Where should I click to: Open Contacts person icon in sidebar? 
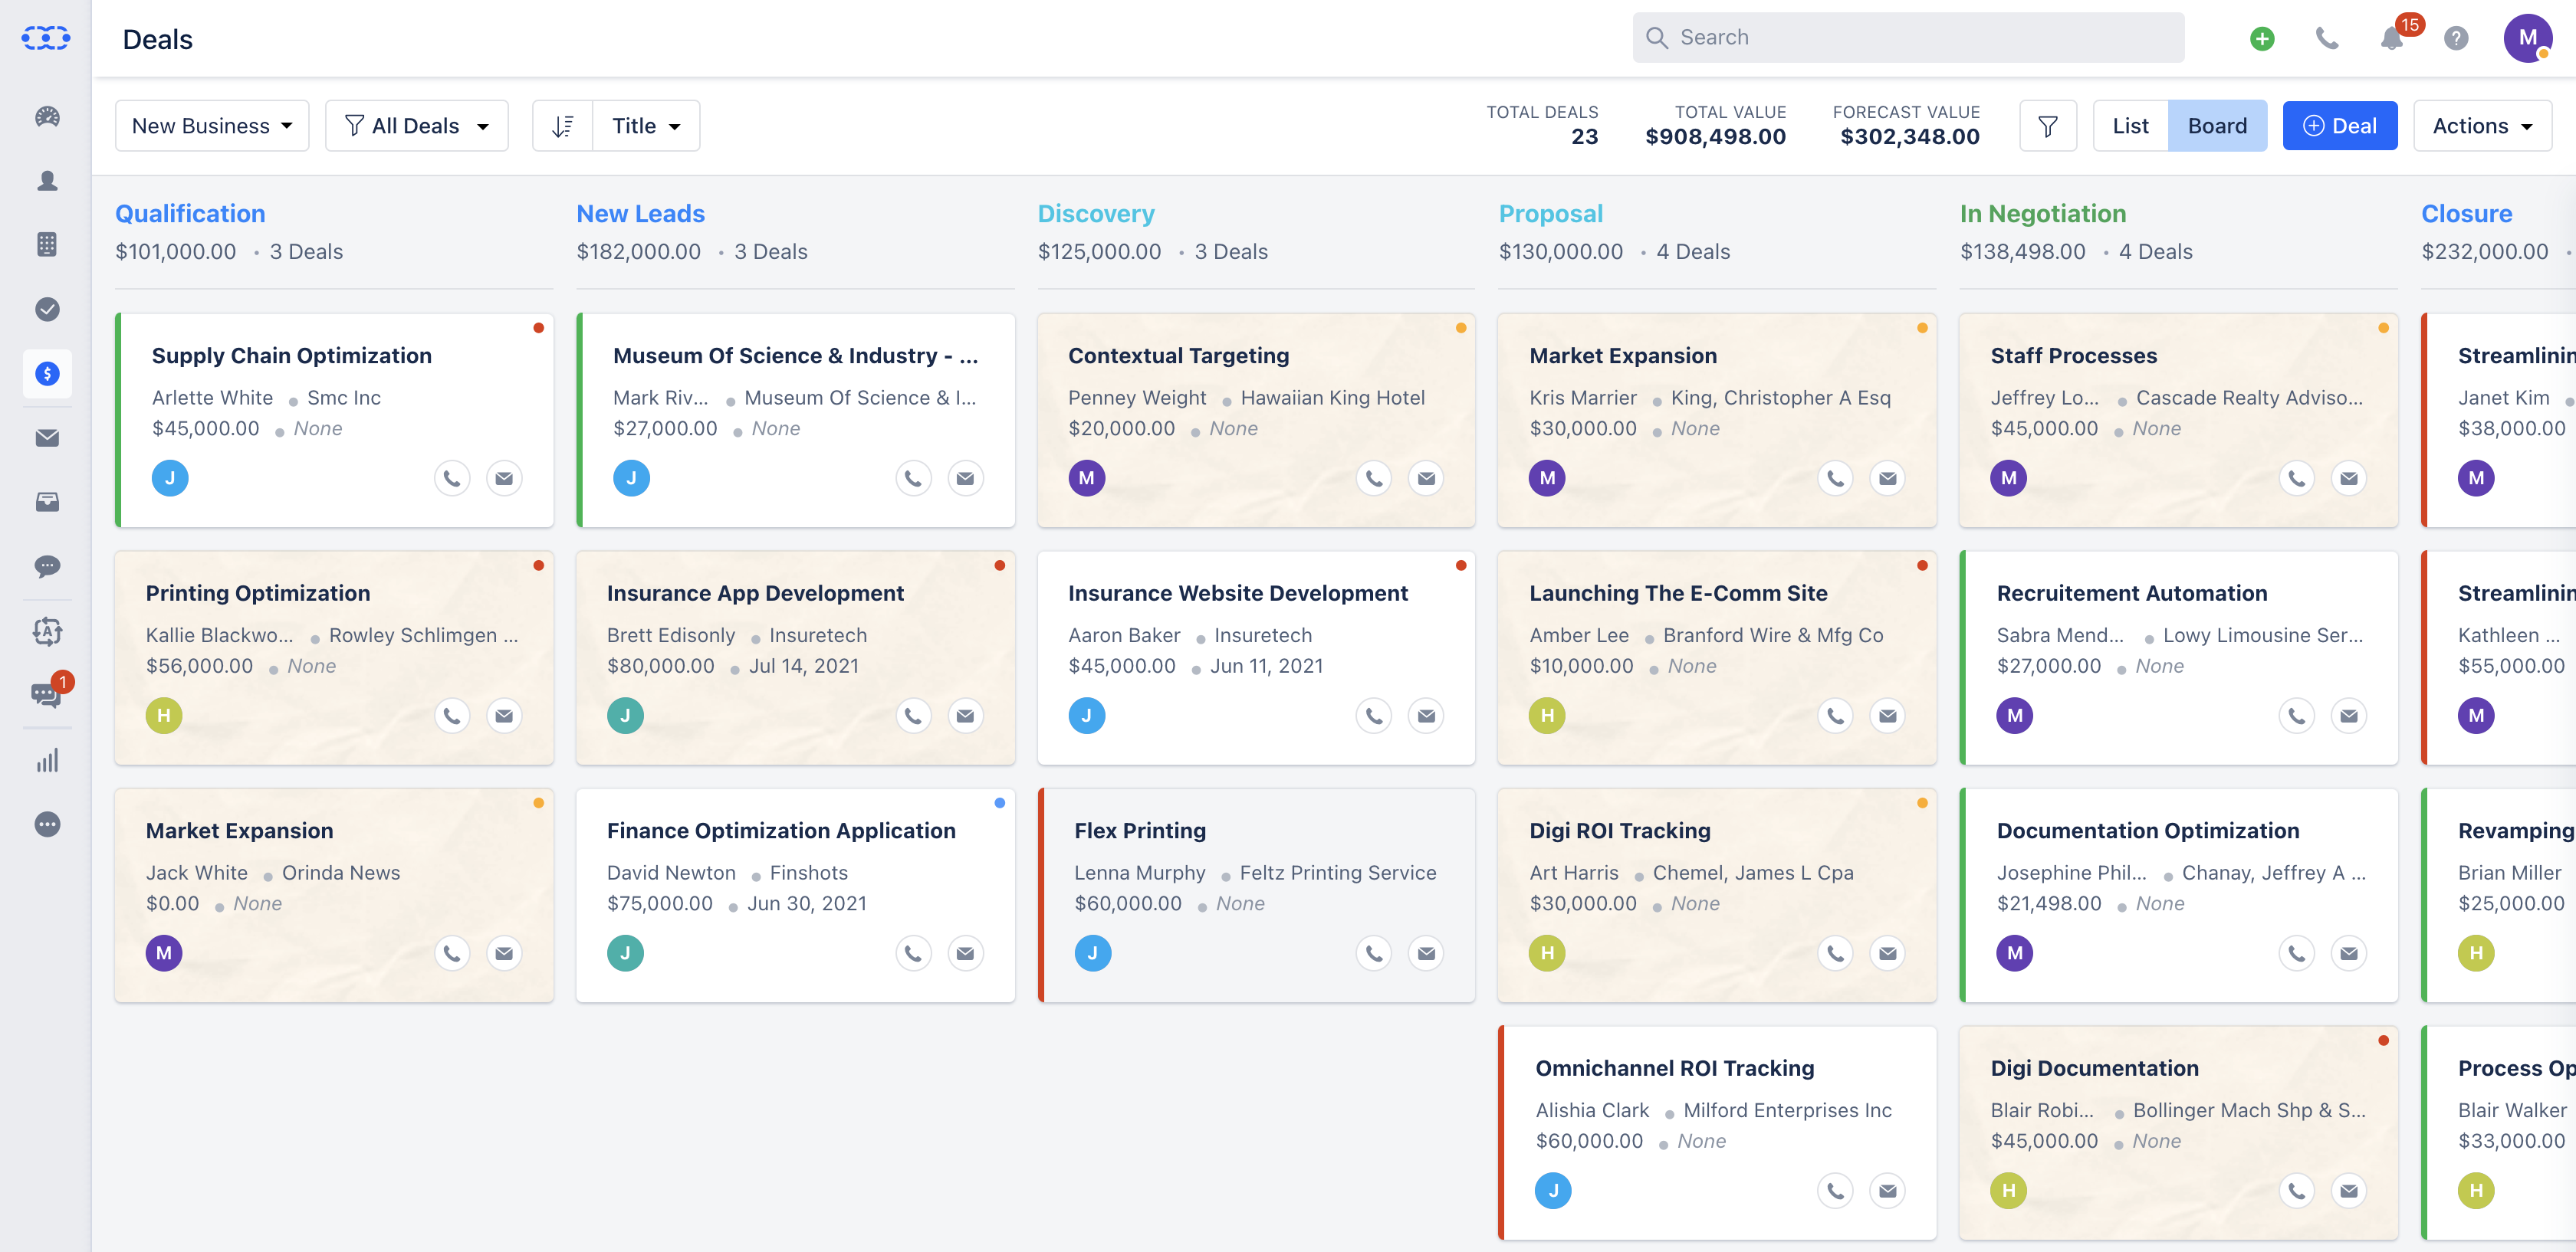click(x=47, y=181)
